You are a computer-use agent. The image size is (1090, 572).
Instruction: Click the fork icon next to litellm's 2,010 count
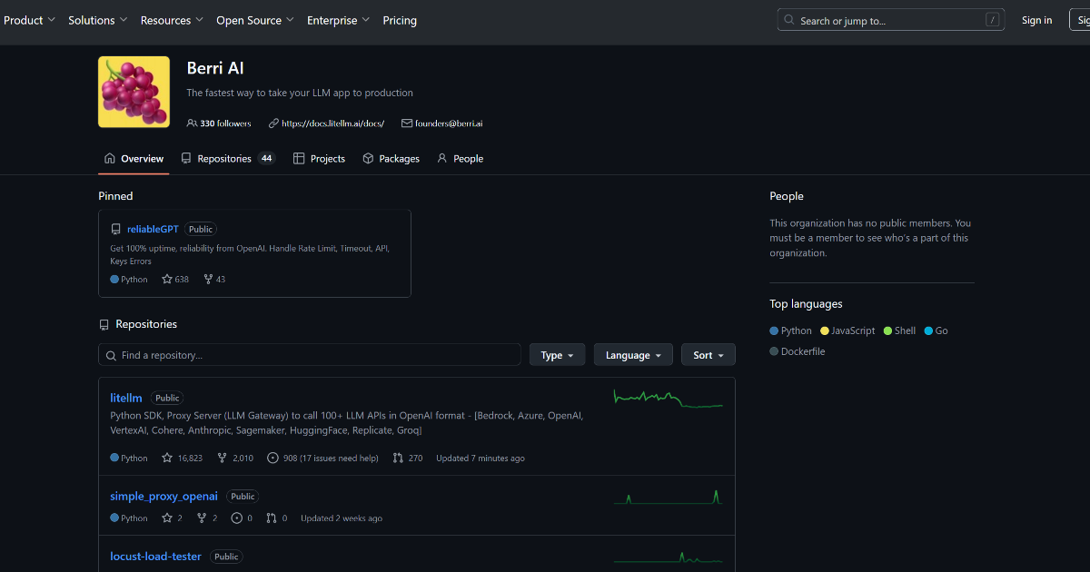point(221,458)
